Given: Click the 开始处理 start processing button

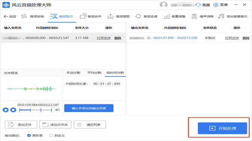Looking at the screenshot, I should click(222, 128).
